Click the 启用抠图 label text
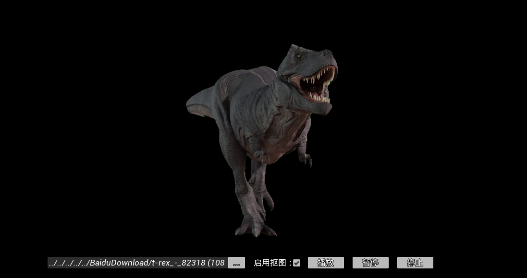Image resolution: width=527 pixels, height=278 pixels. coord(271,263)
